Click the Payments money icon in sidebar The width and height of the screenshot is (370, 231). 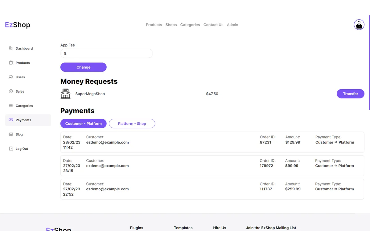[11, 120]
